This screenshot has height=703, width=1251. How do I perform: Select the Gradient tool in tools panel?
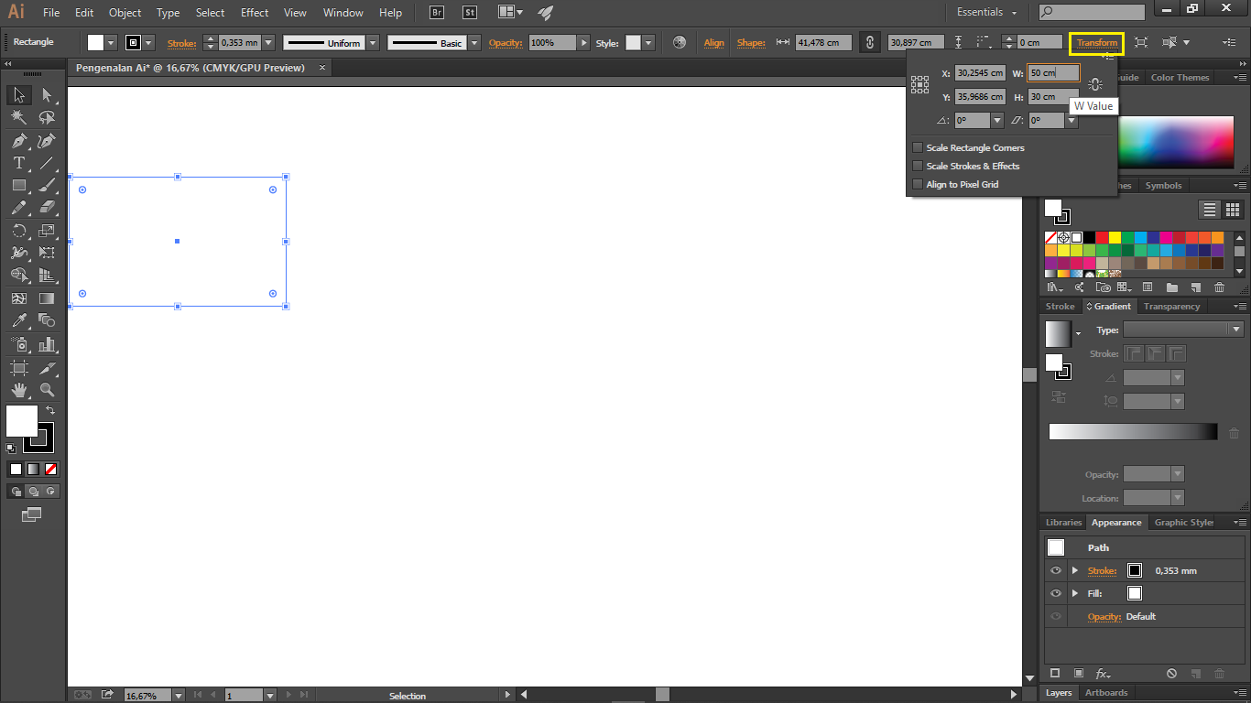47,298
